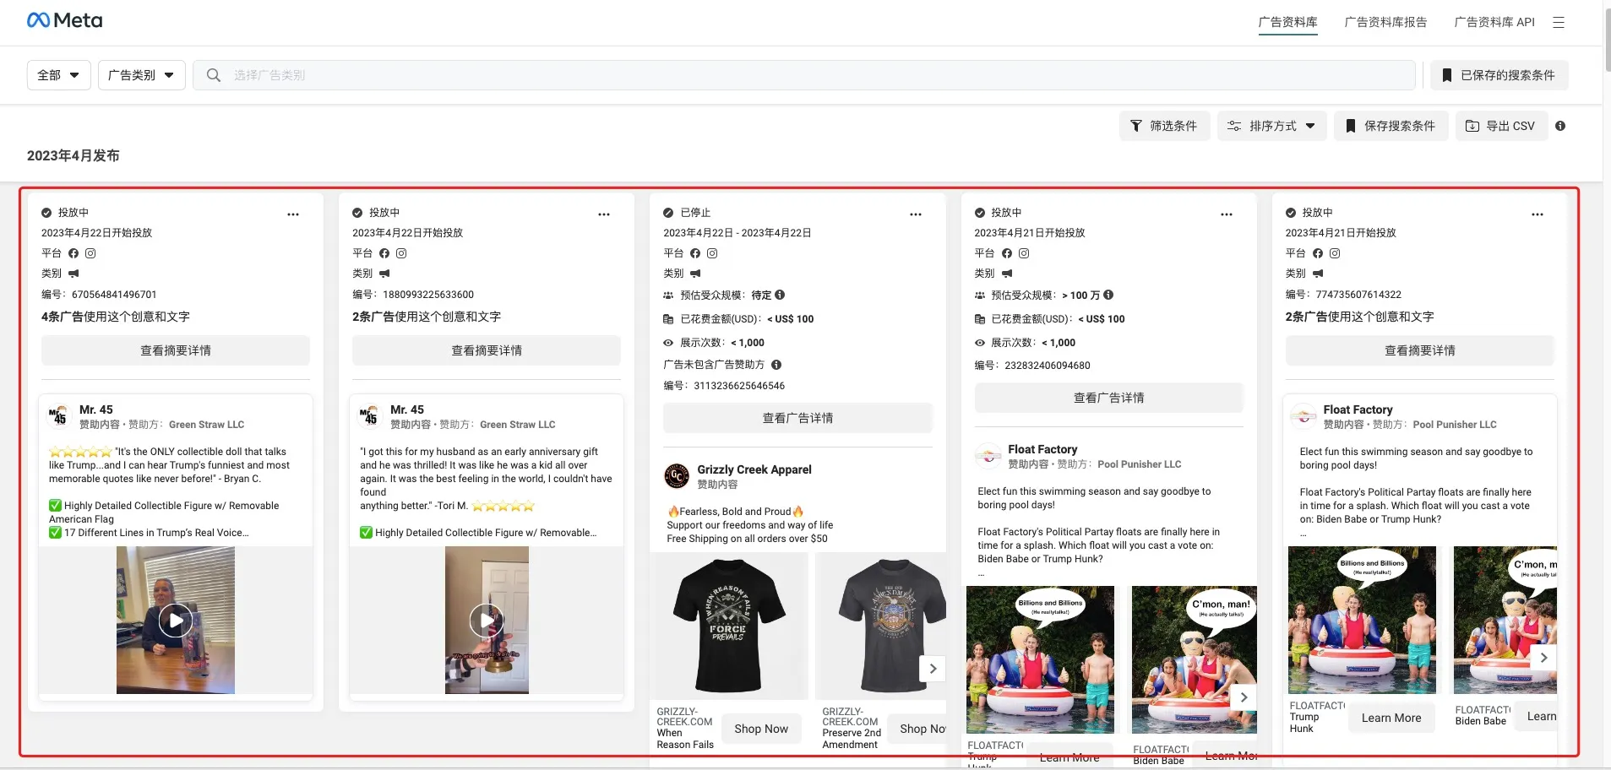Viewport: 1611px width, 770px height.
Task: Click info icon next to 导出 CSV
Action: click(x=1560, y=126)
